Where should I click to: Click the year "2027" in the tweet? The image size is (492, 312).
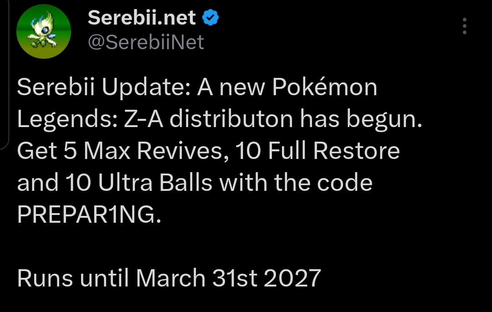click(292, 278)
